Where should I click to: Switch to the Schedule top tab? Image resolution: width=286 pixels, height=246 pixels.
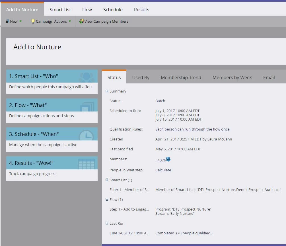[x=113, y=10]
